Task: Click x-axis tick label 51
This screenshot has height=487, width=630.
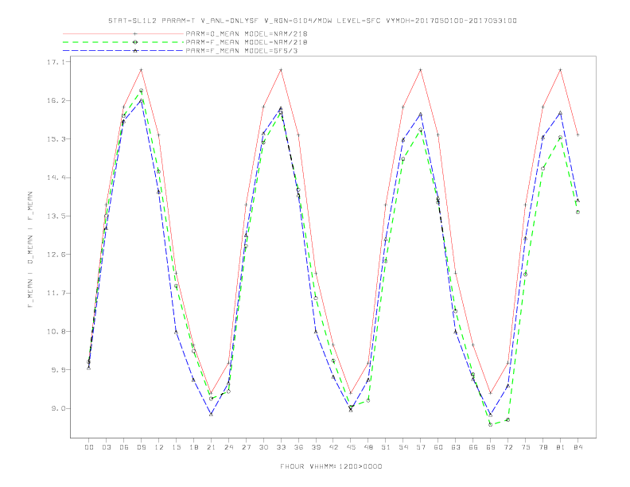Action: point(386,447)
